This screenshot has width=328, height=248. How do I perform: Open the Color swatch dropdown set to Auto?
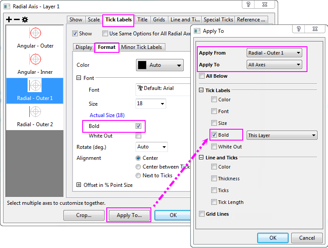coord(160,65)
